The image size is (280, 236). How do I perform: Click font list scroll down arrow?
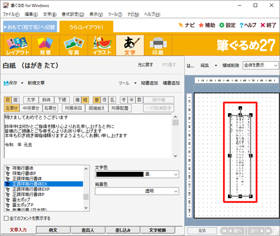[x=86, y=208]
